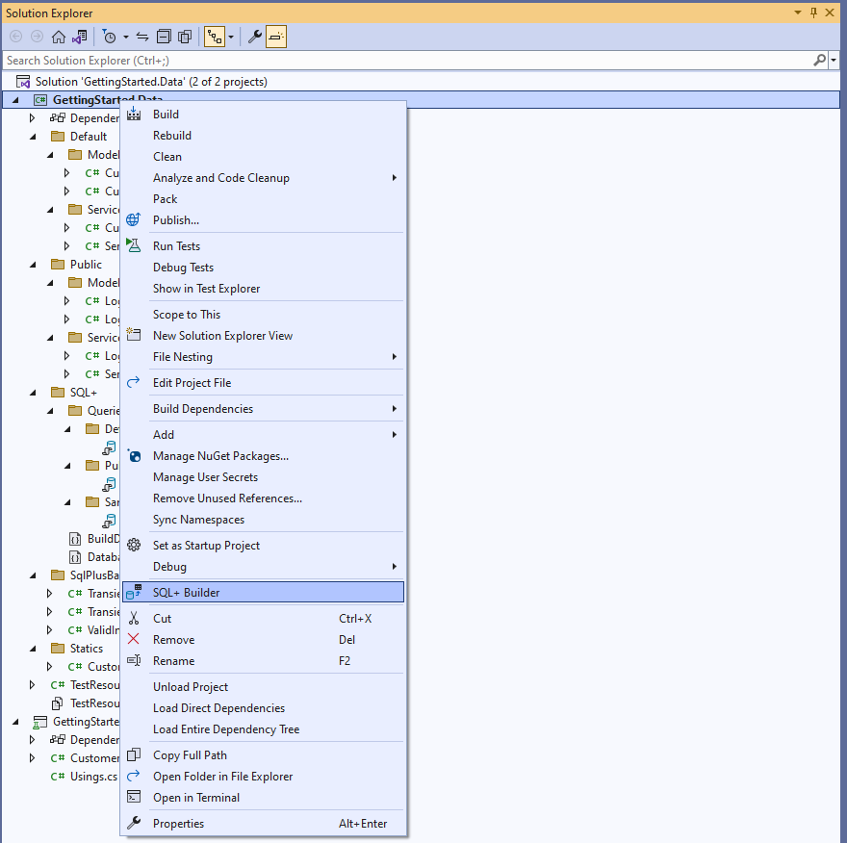Choose Remove with red X icon

(x=263, y=640)
